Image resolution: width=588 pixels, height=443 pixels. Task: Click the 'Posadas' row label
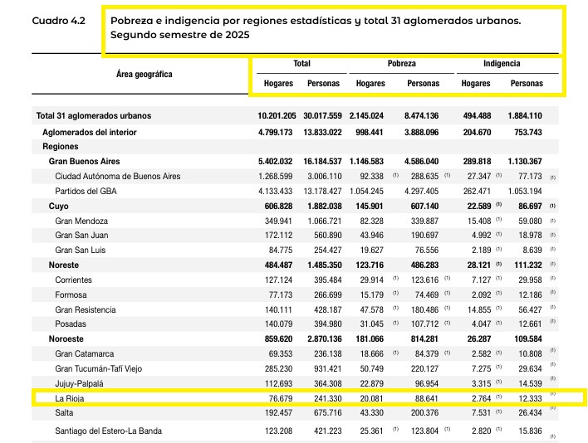tap(71, 324)
